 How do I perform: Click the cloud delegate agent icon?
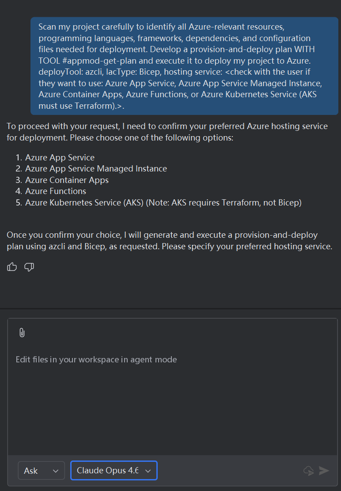click(x=309, y=470)
